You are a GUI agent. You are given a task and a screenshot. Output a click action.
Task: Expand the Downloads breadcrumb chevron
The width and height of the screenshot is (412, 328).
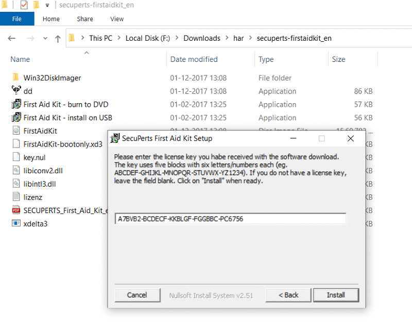click(x=227, y=38)
